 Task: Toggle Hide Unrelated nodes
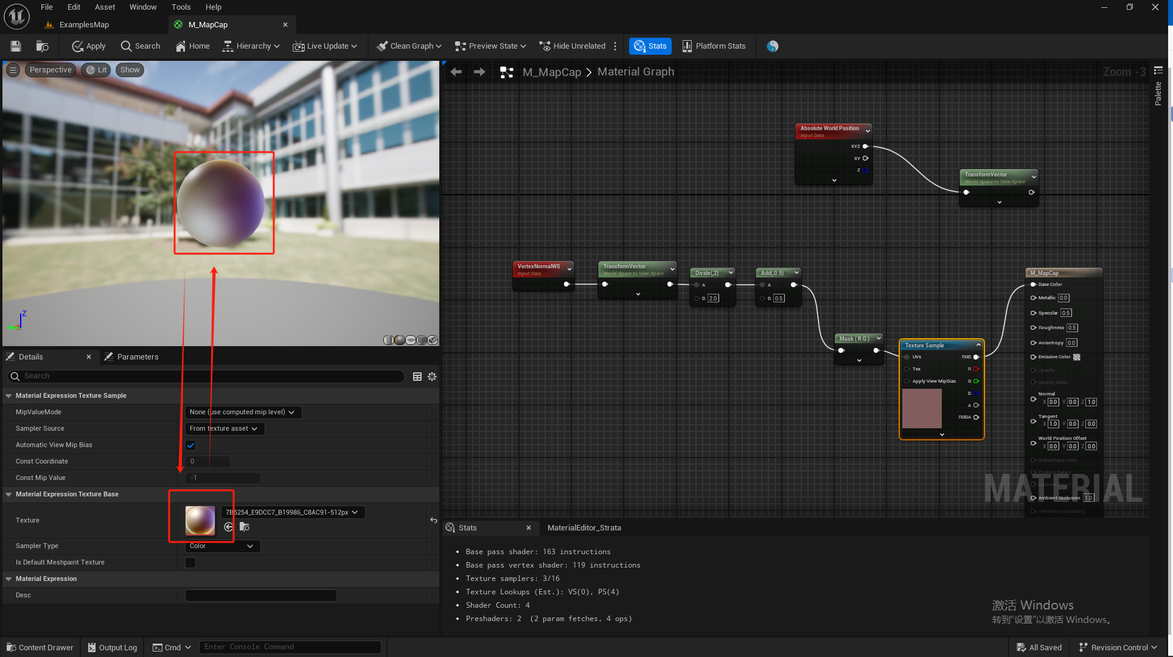(x=573, y=46)
